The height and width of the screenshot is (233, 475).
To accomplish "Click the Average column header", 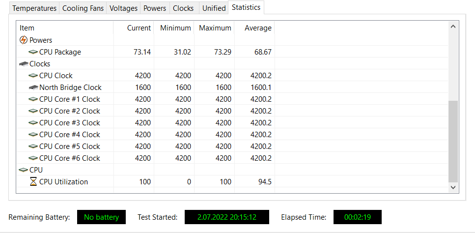I will (254, 28).
